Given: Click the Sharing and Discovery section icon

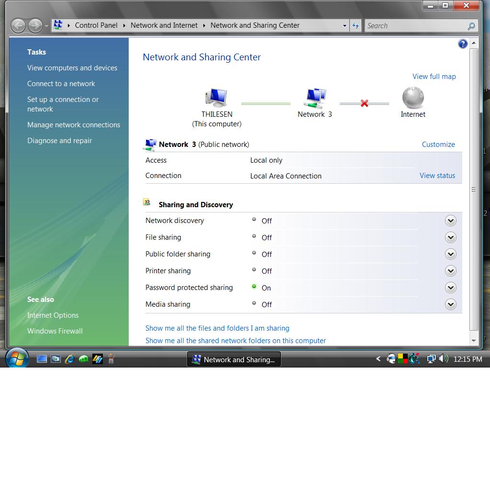Looking at the screenshot, I should [x=146, y=202].
